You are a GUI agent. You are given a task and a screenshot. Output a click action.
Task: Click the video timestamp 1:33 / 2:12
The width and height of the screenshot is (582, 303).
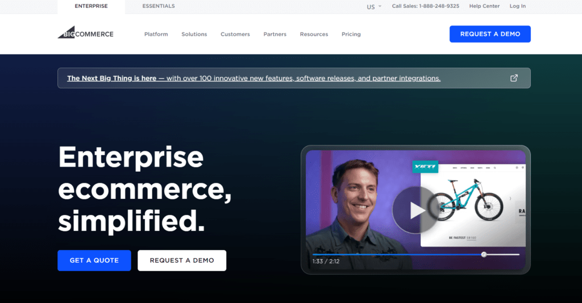pos(326,262)
